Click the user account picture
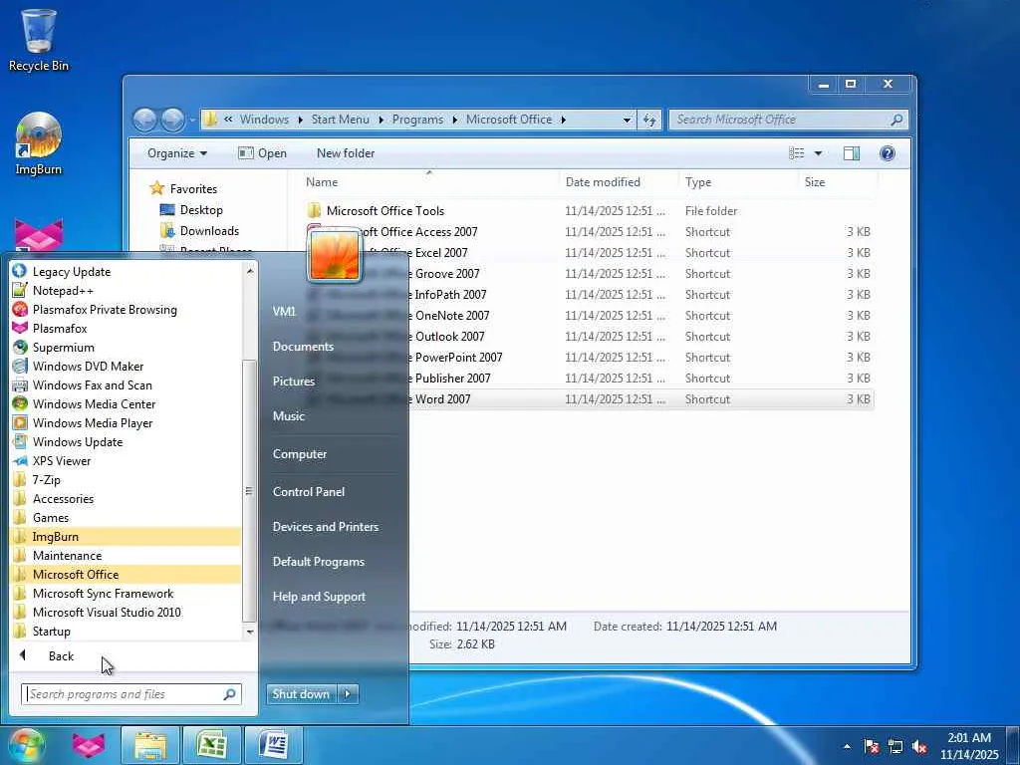1020x765 pixels. (335, 255)
